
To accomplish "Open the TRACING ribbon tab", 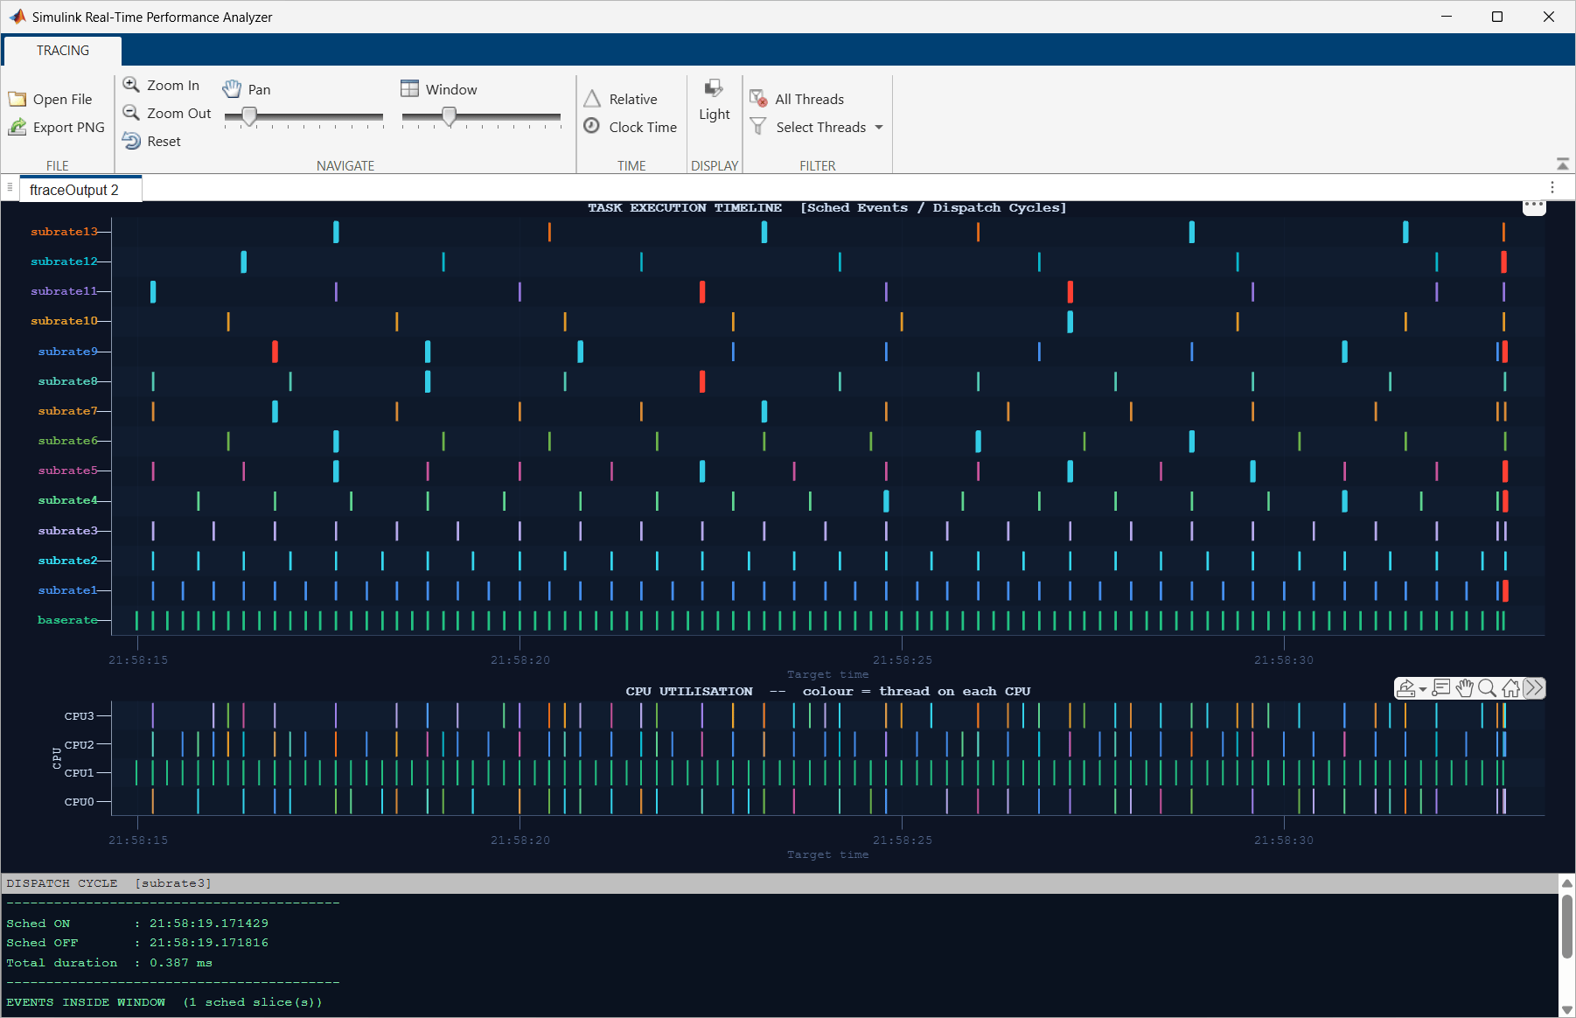I will coord(63,51).
